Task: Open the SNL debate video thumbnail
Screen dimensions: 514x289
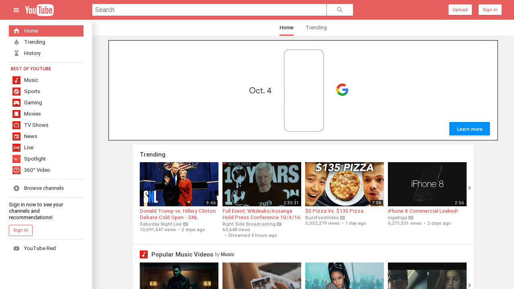Action: pyautogui.click(x=179, y=184)
